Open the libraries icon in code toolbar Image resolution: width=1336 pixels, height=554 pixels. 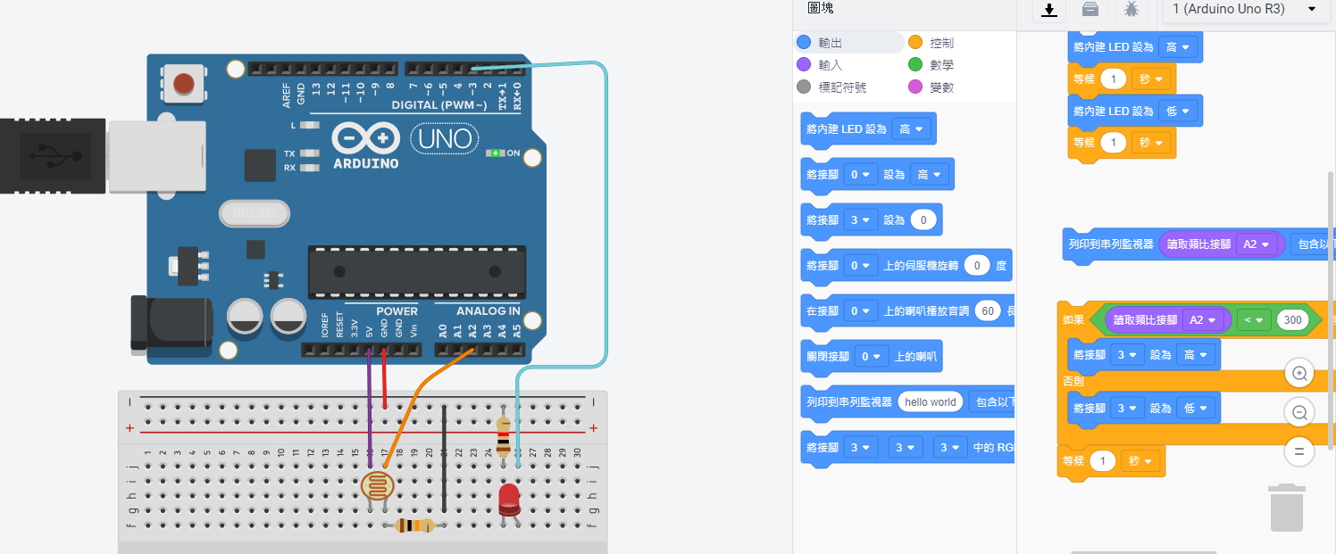coord(1090,10)
